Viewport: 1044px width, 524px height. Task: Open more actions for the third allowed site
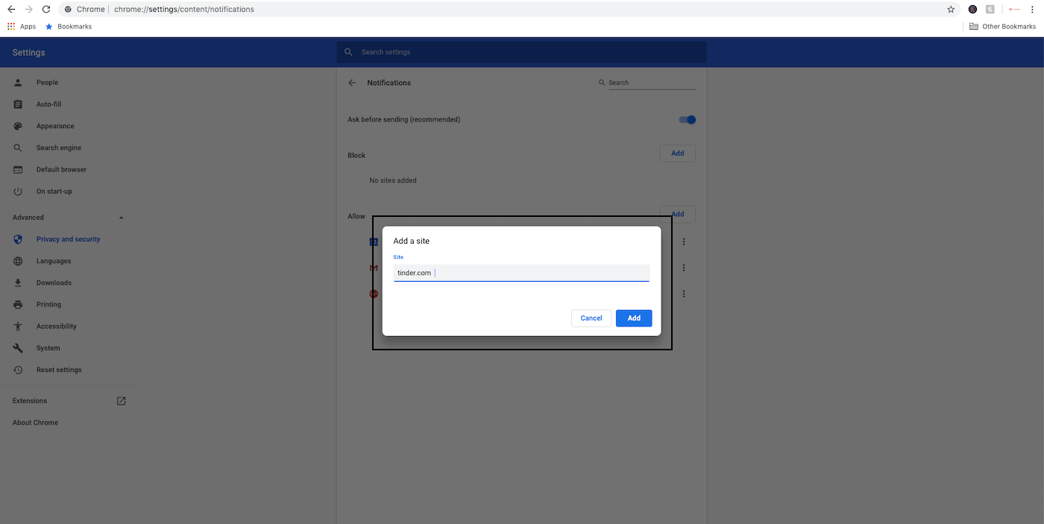coord(684,294)
